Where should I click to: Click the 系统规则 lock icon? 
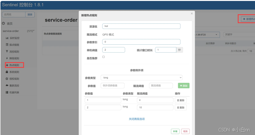[7, 72]
